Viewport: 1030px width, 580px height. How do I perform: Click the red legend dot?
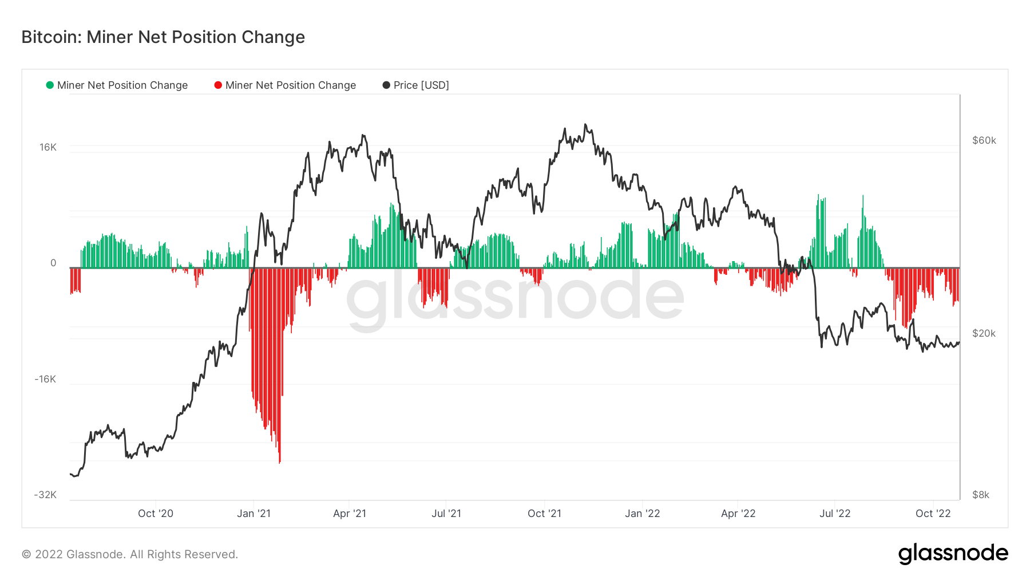click(x=218, y=85)
